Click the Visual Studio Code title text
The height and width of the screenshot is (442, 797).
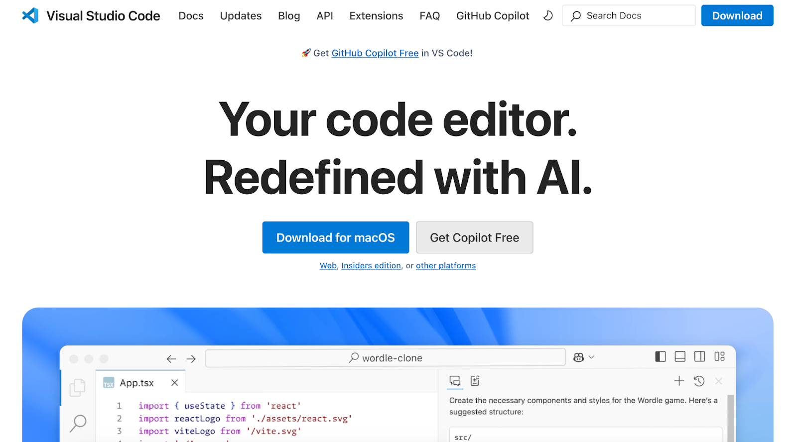(x=103, y=16)
